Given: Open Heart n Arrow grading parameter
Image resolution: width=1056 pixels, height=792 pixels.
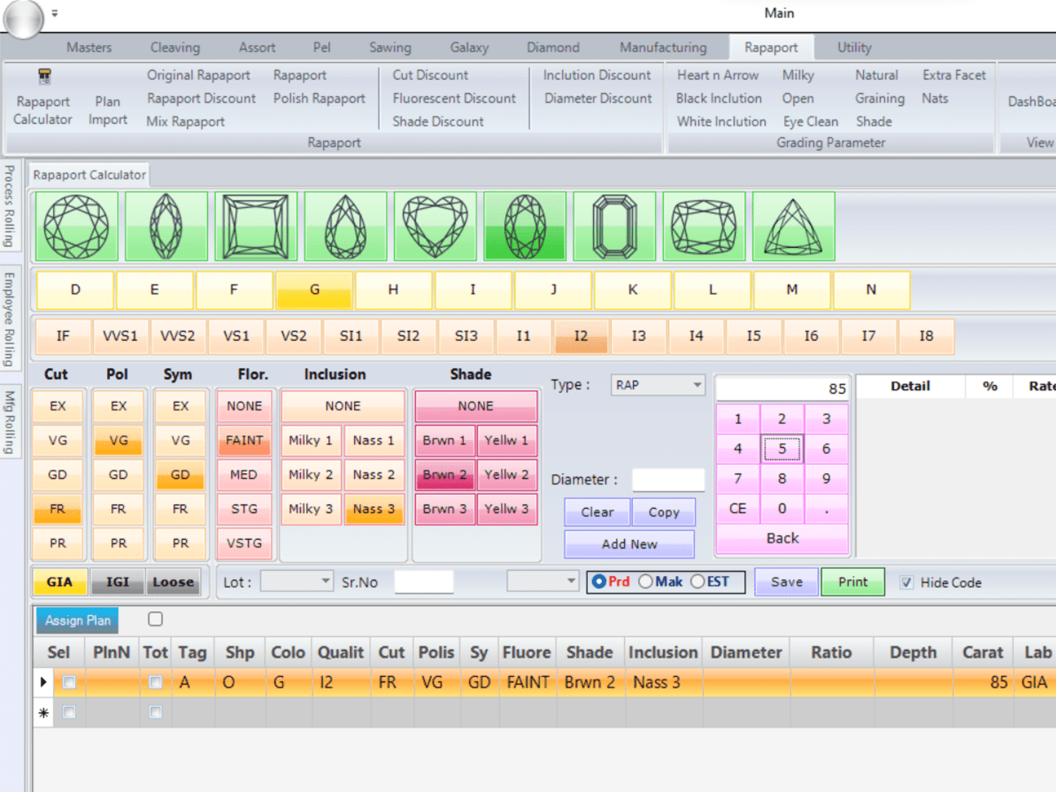Looking at the screenshot, I should coord(717,75).
